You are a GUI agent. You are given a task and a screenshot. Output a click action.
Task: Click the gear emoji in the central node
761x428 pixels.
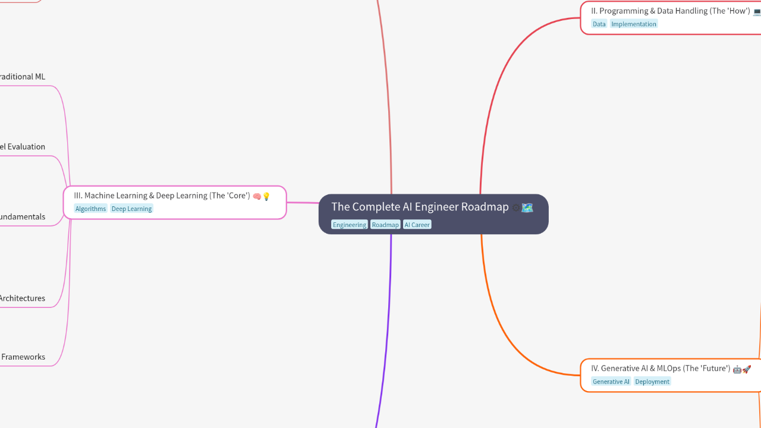click(515, 207)
